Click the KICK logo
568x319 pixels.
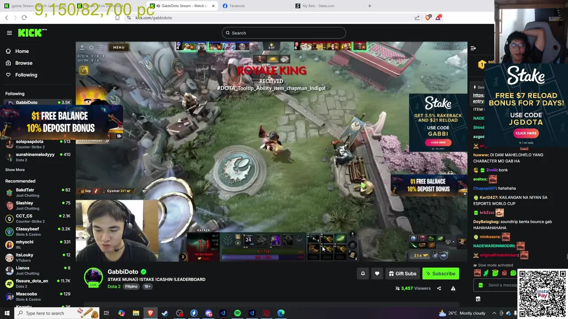[x=32, y=33]
